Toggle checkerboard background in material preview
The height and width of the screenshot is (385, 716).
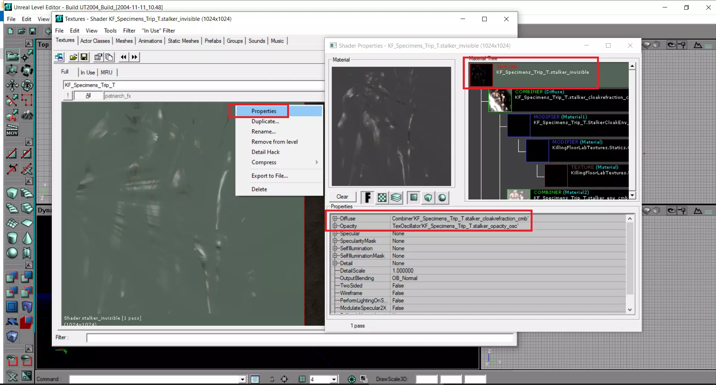(x=382, y=197)
